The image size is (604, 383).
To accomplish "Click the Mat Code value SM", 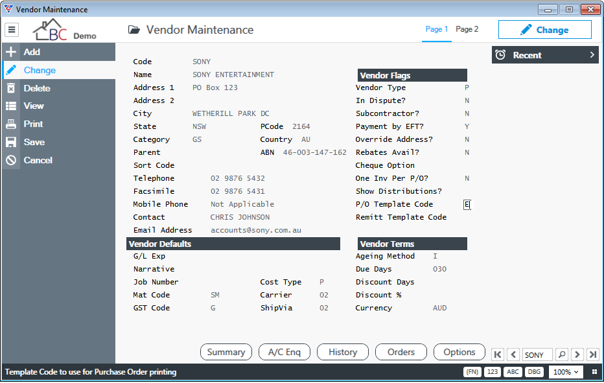I will coord(215,295).
